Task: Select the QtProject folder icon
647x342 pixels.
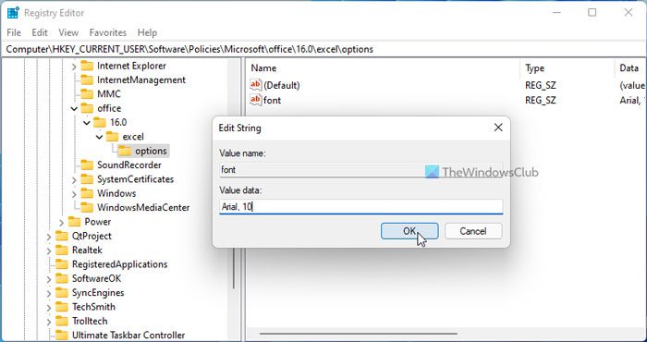Action: click(62, 236)
